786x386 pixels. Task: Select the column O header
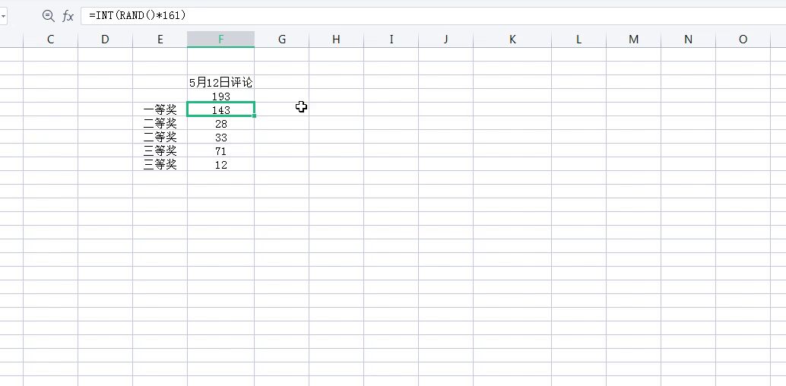[x=743, y=40]
